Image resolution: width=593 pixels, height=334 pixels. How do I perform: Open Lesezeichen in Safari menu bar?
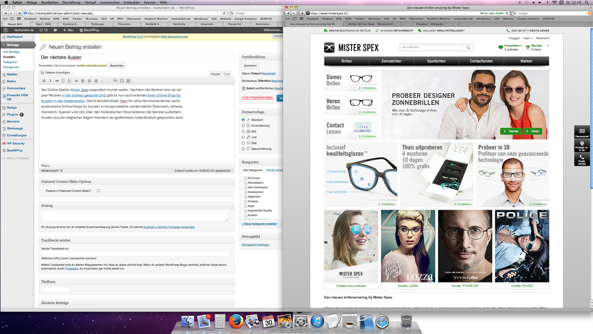[110, 2]
